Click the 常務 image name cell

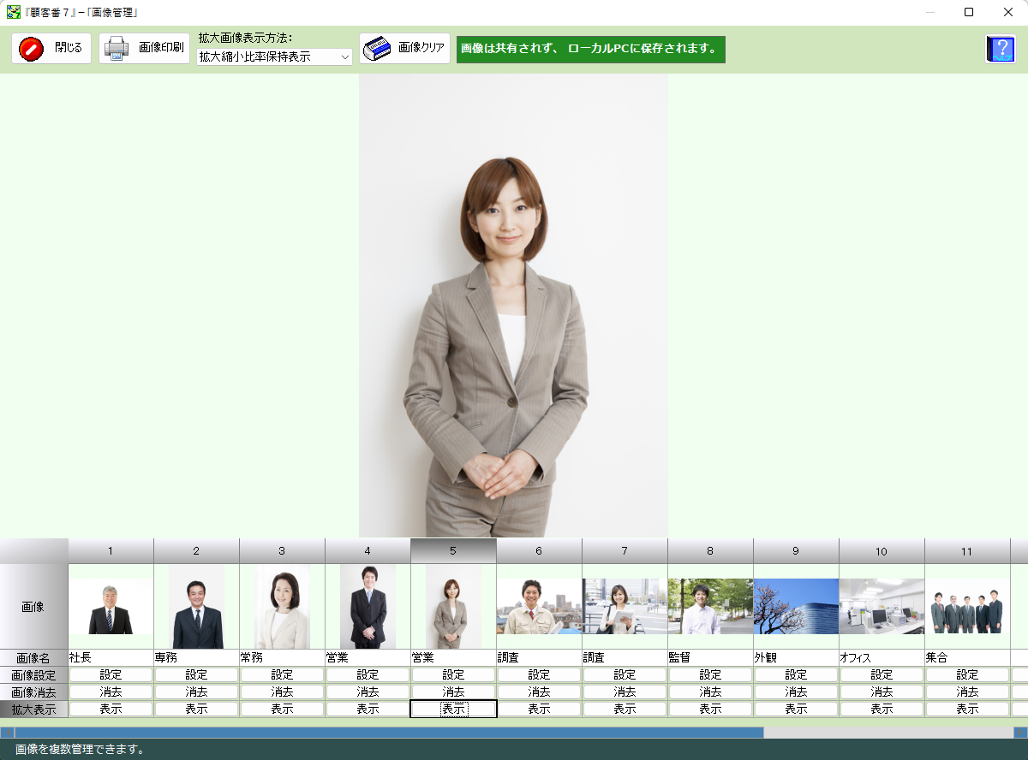click(282, 658)
